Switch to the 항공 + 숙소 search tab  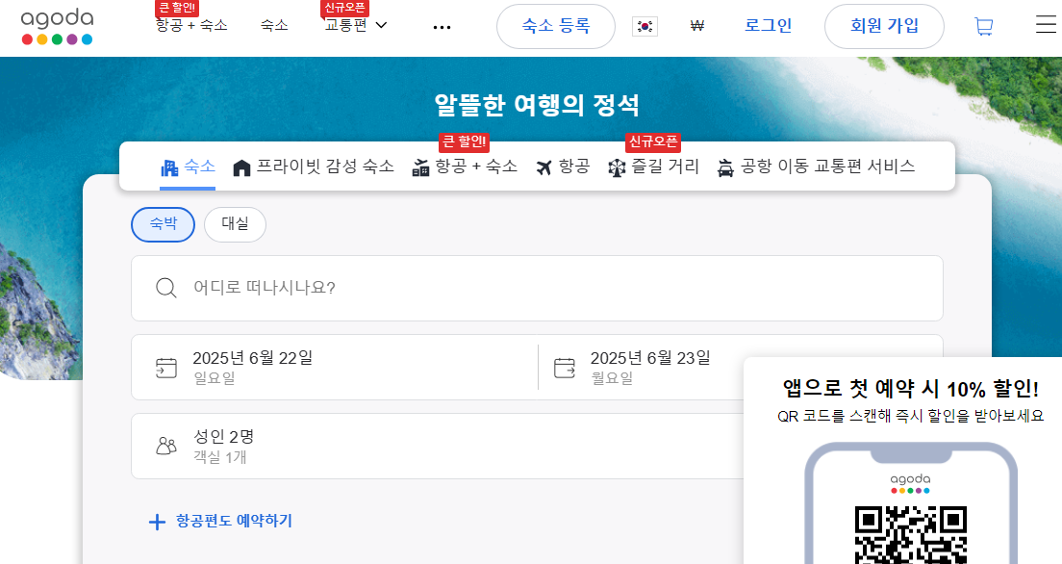465,167
